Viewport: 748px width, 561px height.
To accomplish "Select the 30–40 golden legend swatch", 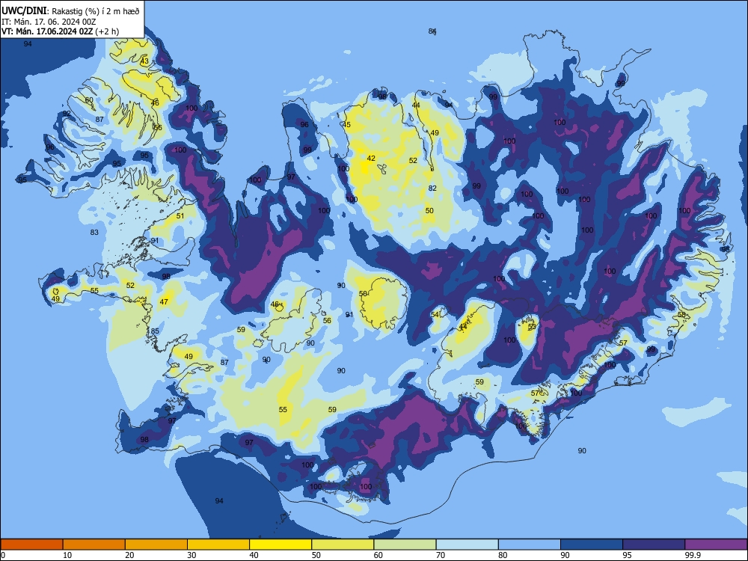I will 218,545.
